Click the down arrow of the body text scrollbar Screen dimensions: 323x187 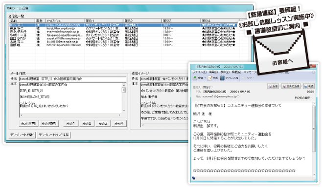124,111
